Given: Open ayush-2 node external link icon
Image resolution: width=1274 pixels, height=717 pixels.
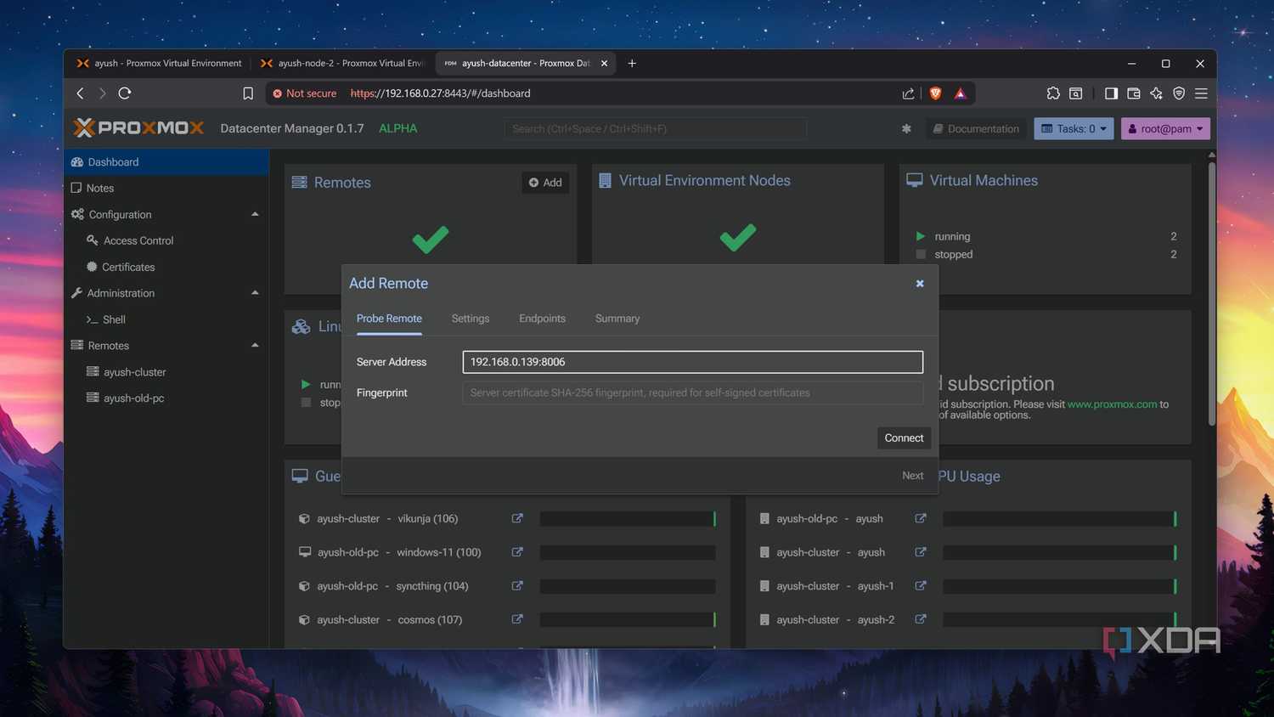Looking at the screenshot, I should [920, 619].
